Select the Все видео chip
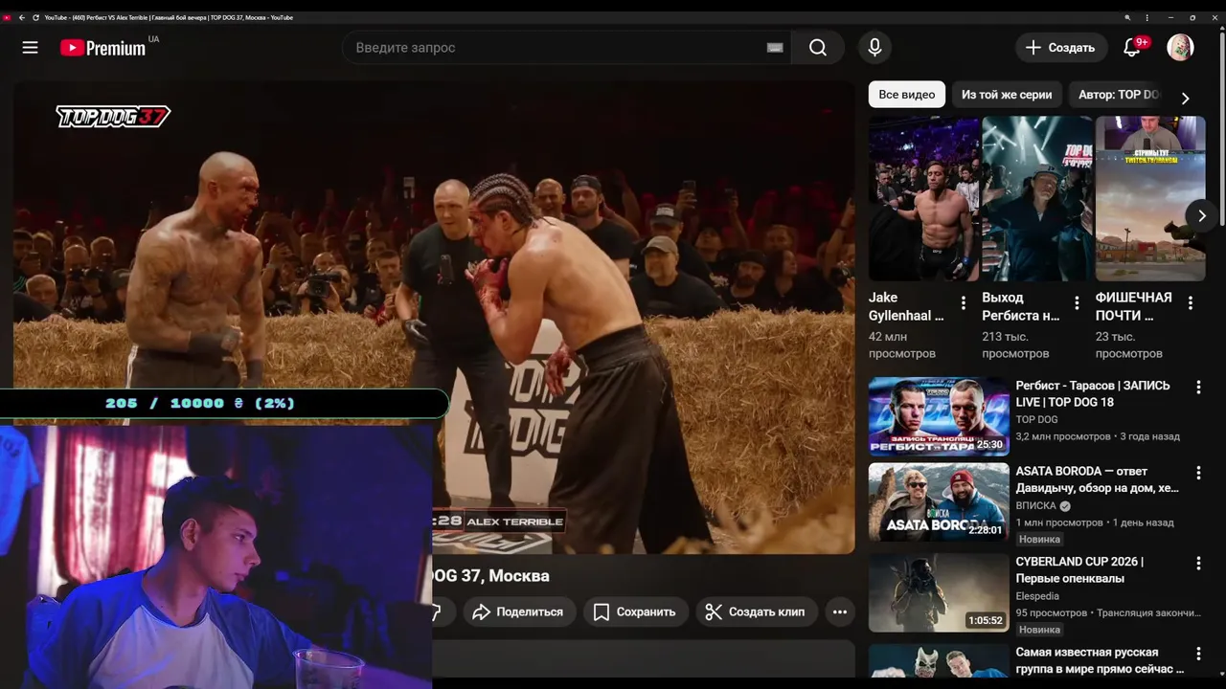 [906, 95]
